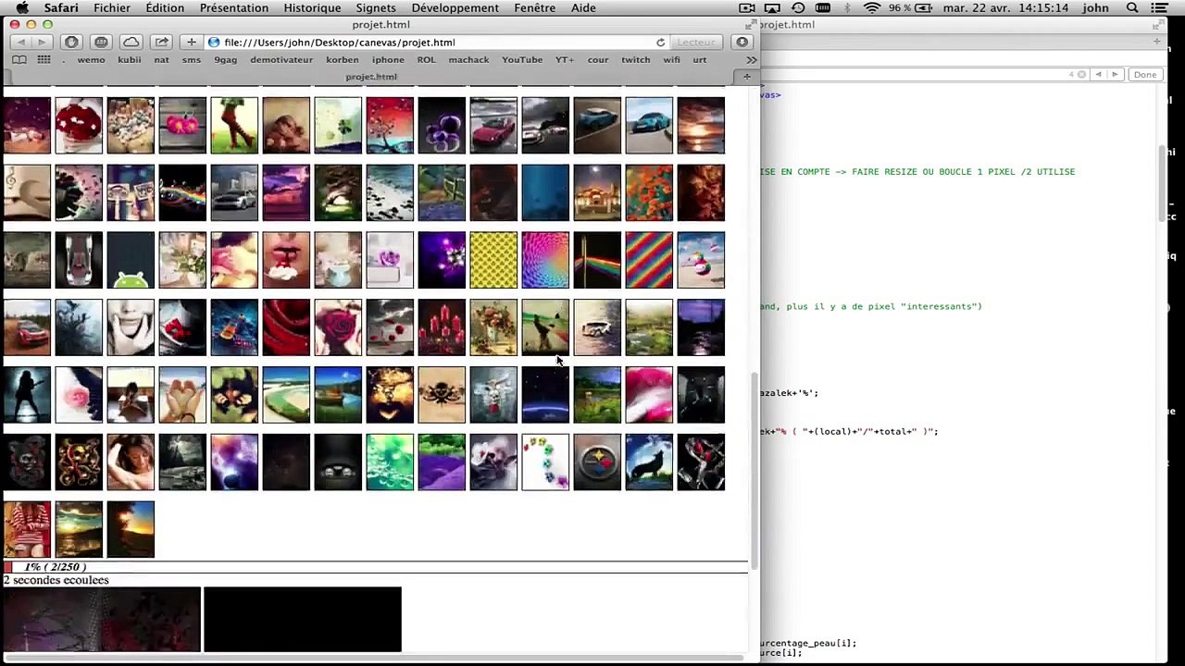
Task: Select the projet.html tab
Action: click(x=371, y=77)
